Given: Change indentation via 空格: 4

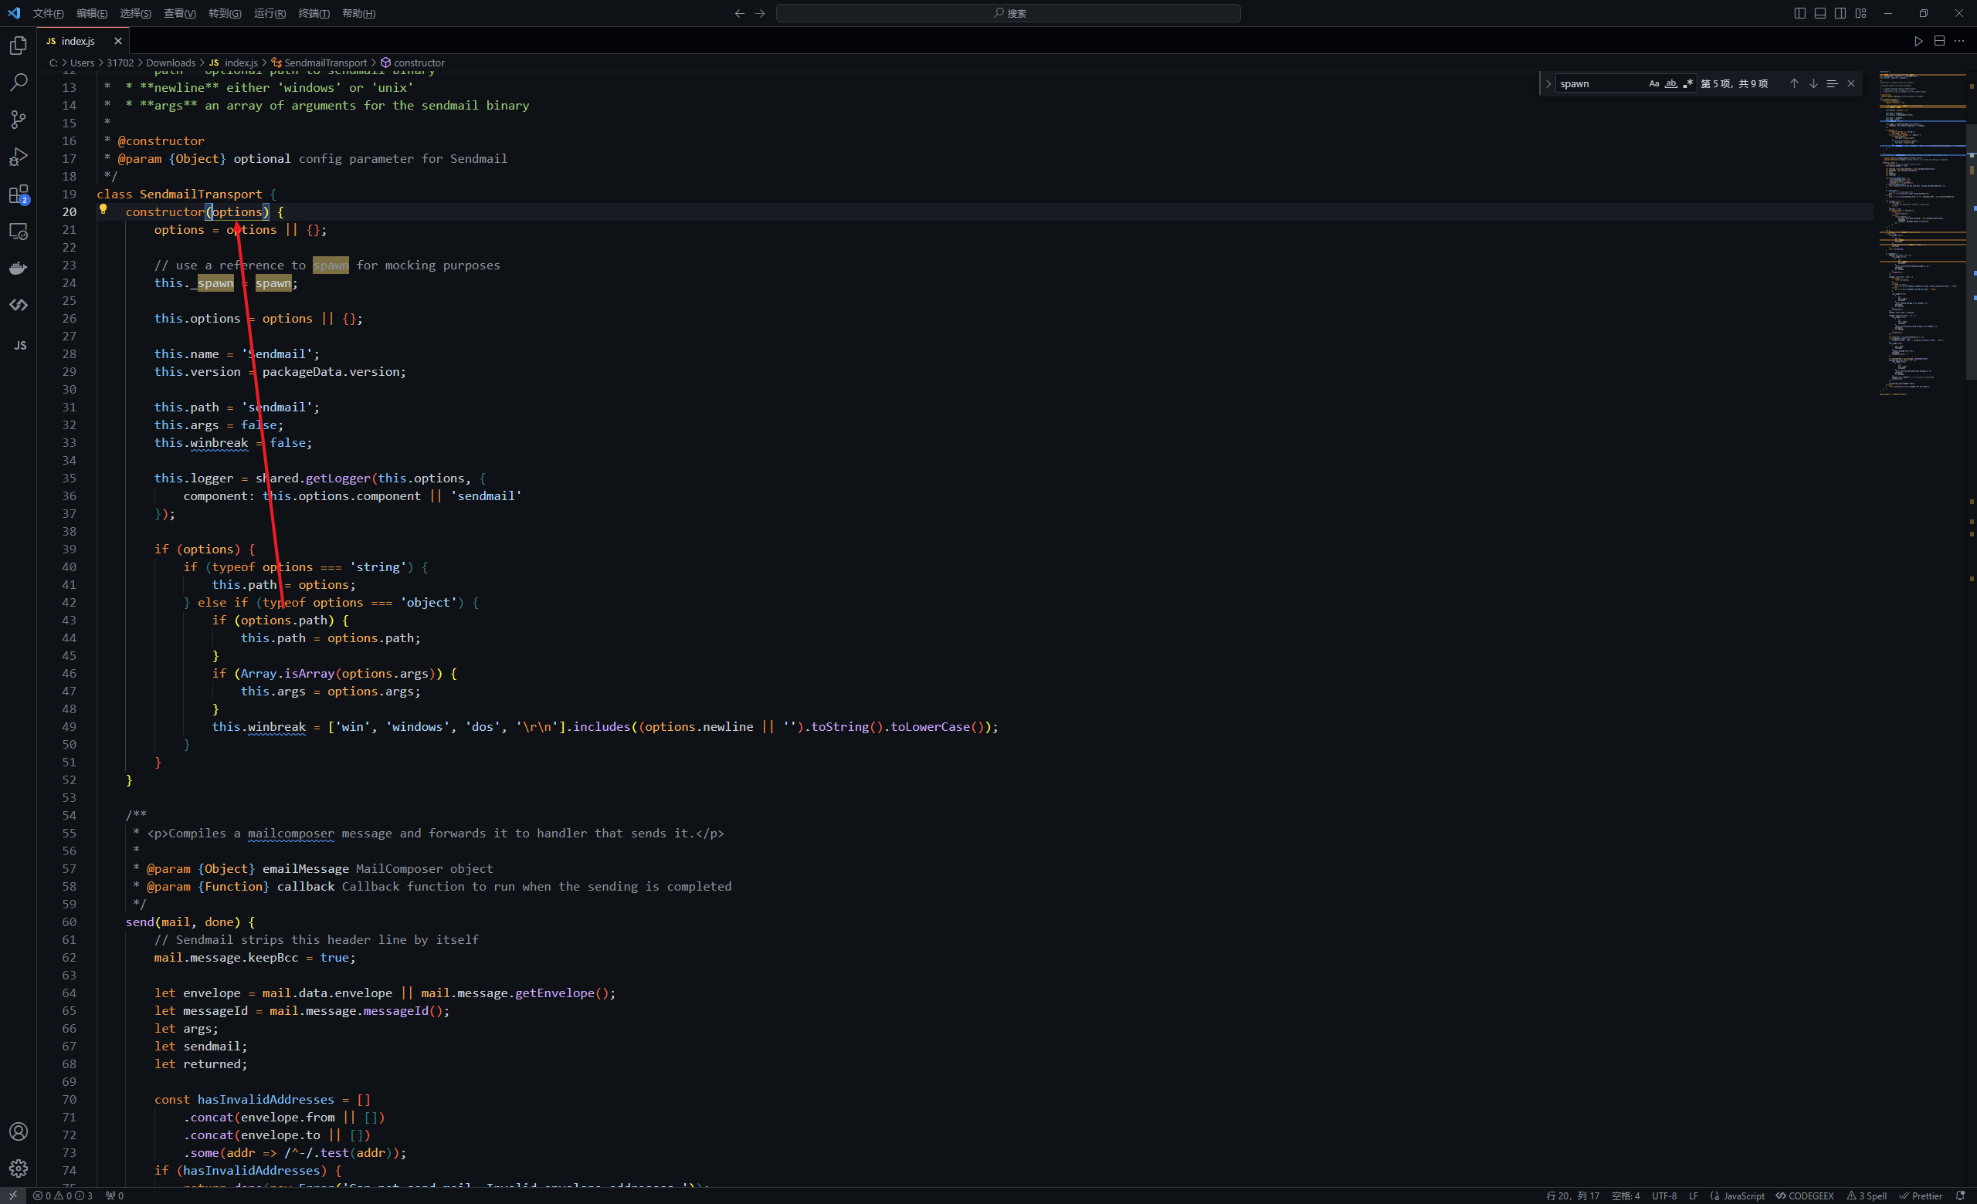Looking at the screenshot, I should coord(1626,1196).
